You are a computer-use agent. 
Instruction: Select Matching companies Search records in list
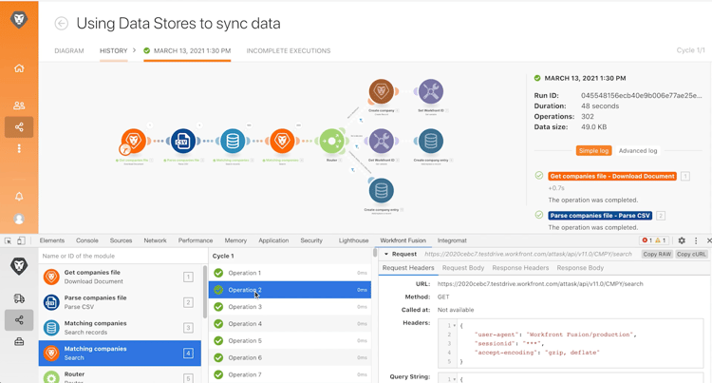click(120, 328)
